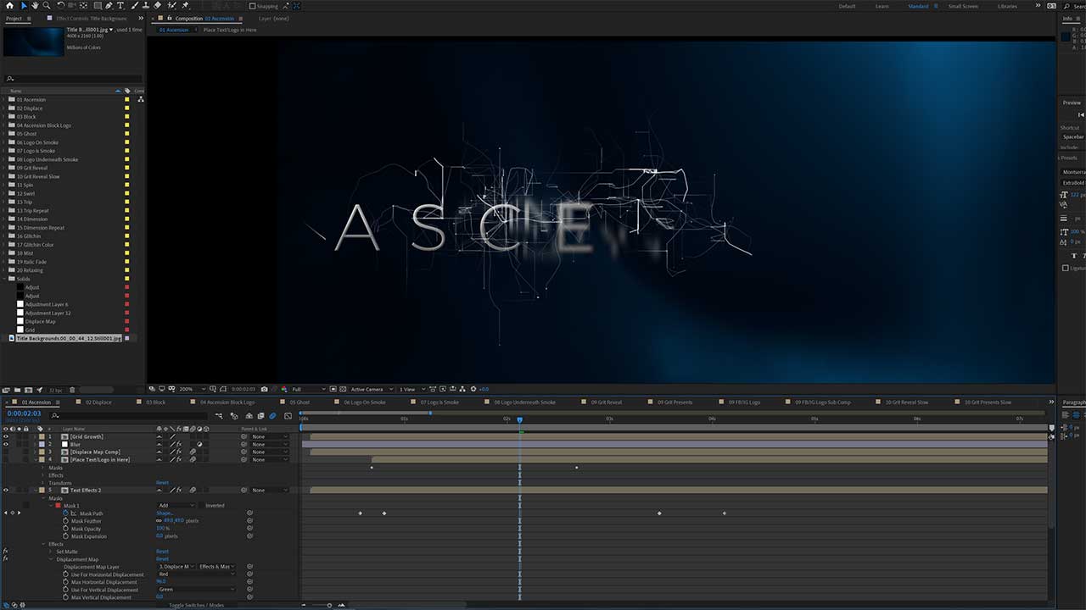
Task: Click the Shape link for Mask Path
Action: 162,513
